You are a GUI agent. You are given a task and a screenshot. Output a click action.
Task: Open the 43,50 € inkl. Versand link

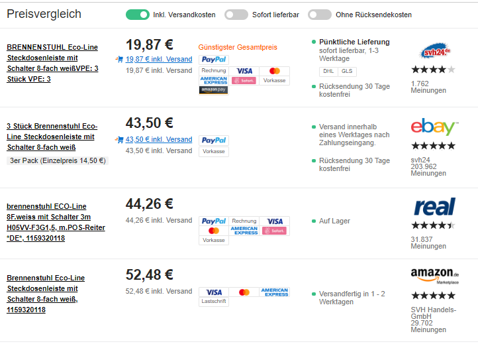[159, 139]
